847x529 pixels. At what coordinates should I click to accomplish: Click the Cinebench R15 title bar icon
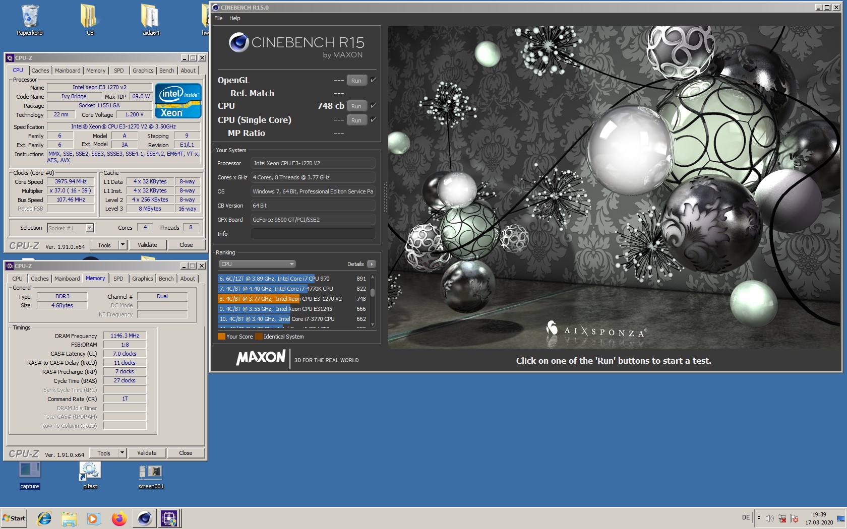pyautogui.click(x=216, y=8)
